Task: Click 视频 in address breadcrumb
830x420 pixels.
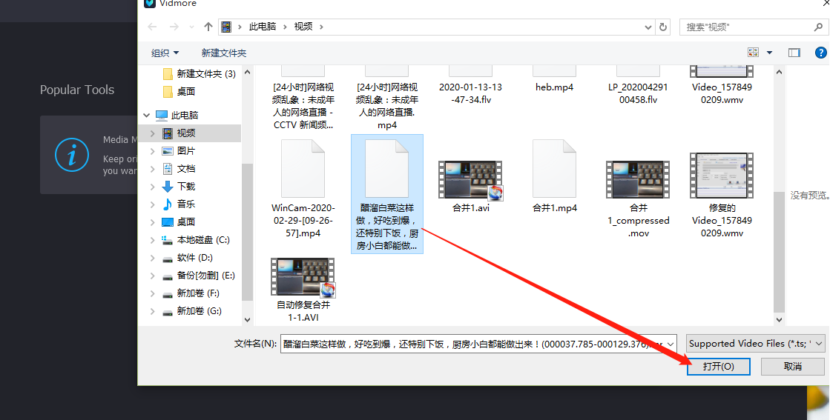Action: click(303, 27)
